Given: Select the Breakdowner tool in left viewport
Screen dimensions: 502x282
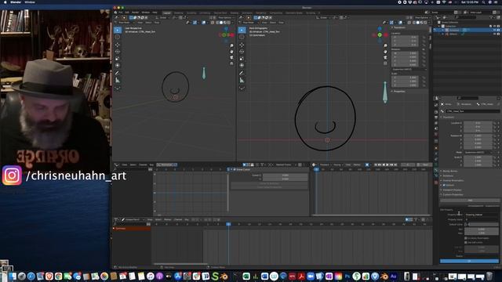Looking at the screenshot, I should click(x=118, y=88).
